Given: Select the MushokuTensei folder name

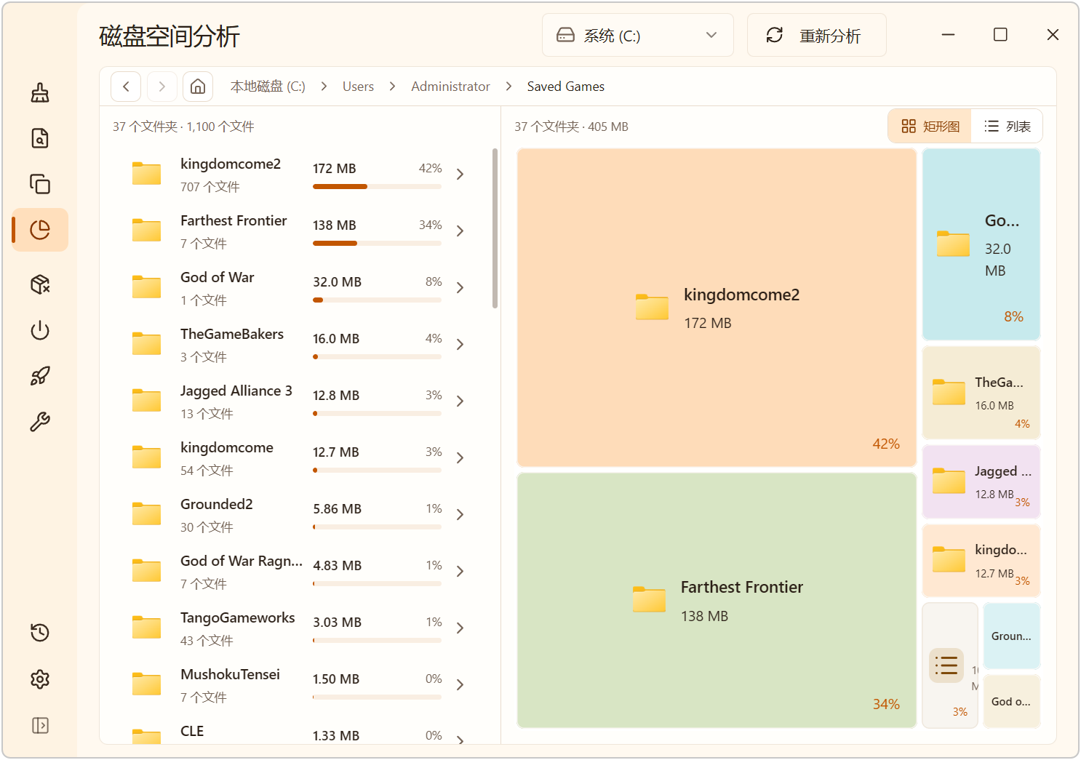Looking at the screenshot, I should pos(230,674).
